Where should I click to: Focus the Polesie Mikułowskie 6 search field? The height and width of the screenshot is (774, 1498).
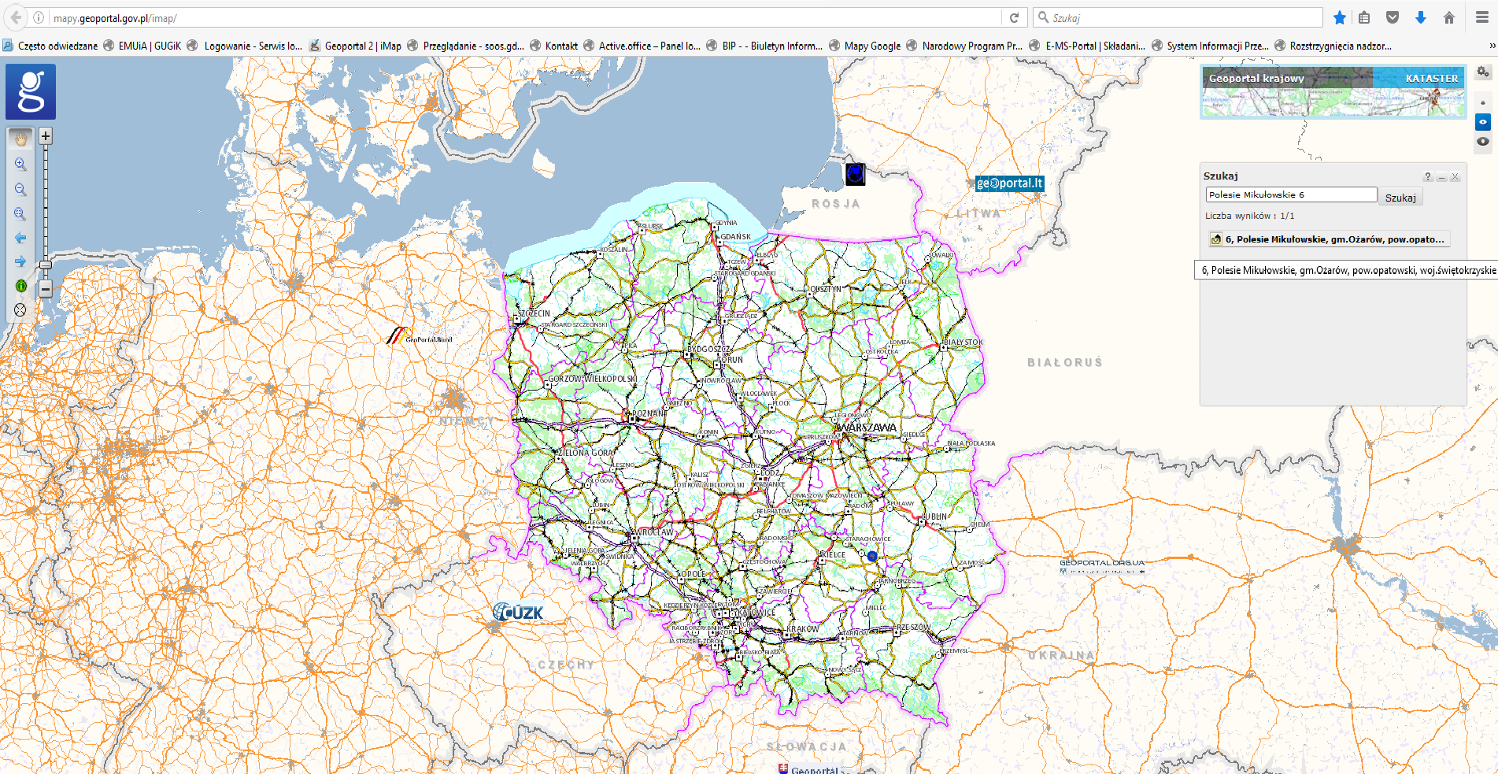1291,194
